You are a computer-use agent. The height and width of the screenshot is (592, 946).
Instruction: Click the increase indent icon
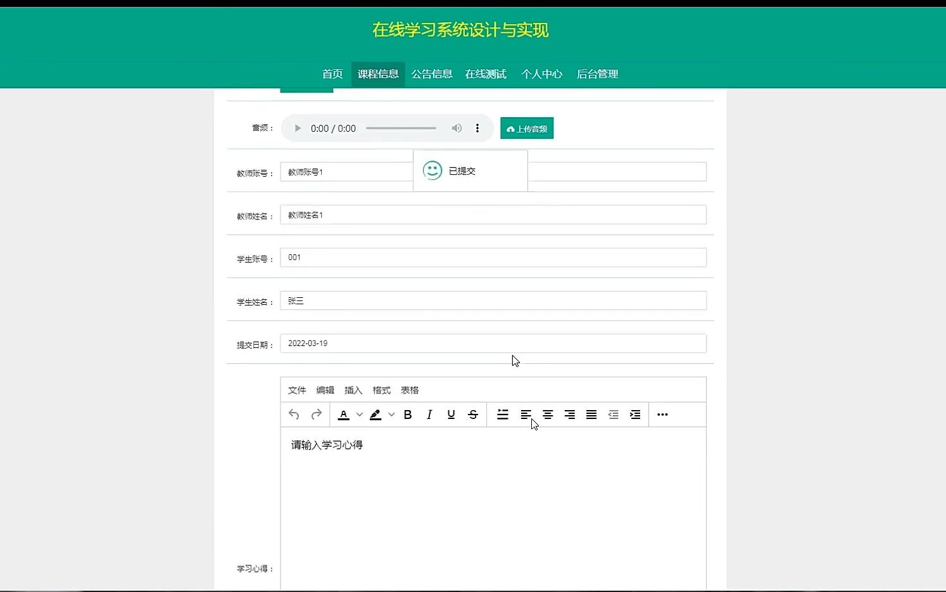634,414
